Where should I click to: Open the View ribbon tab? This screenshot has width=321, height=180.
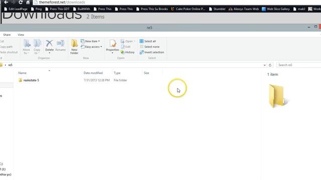pos(21,34)
